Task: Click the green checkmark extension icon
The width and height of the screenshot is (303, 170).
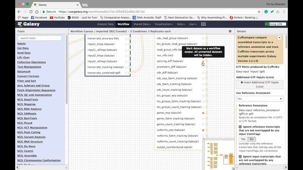Action: (272, 12)
